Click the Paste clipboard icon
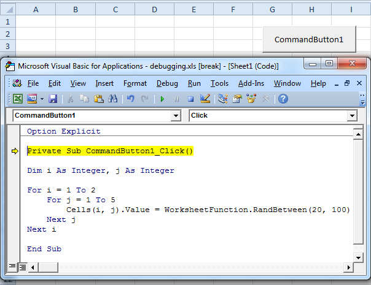Image resolution: width=371 pixels, height=285 pixels. pyautogui.click(x=99, y=99)
